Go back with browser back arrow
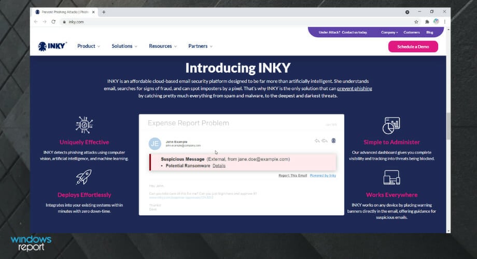 point(36,22)
